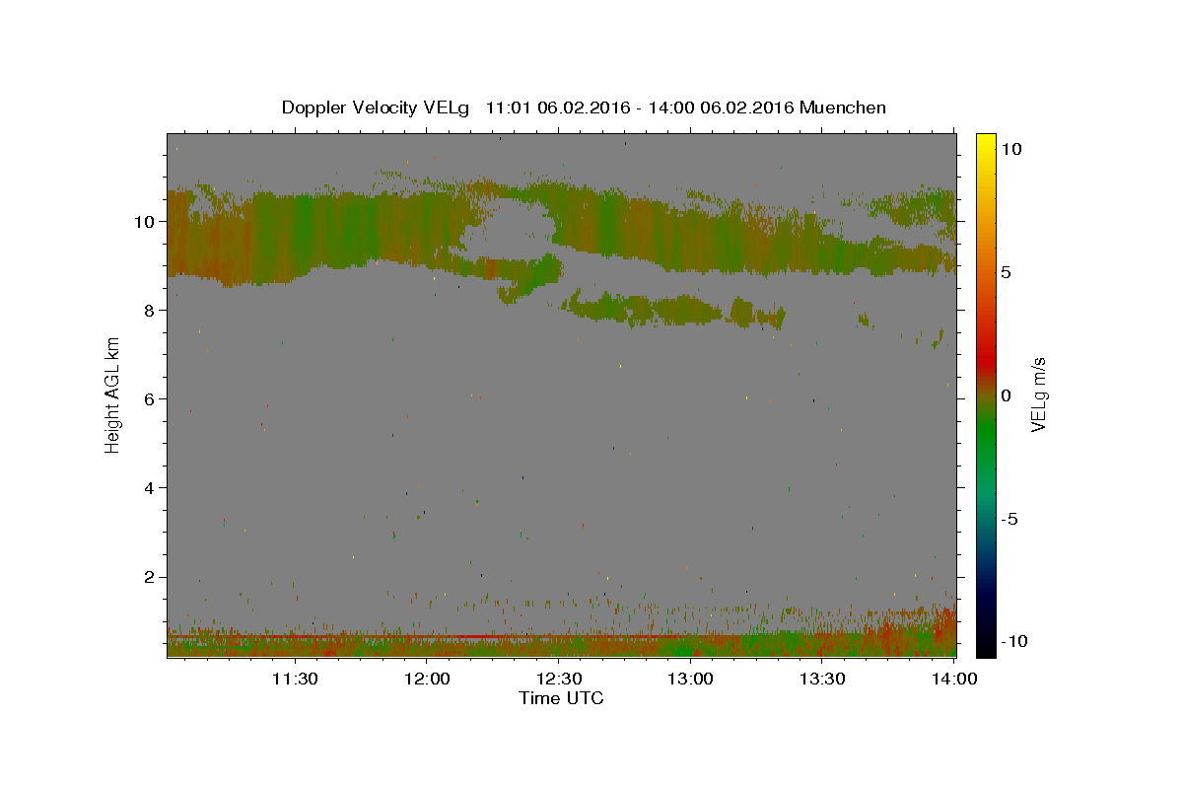1183x789 pixels.
Task: Click the 6 km height tick label
Action: coord(150,398)
